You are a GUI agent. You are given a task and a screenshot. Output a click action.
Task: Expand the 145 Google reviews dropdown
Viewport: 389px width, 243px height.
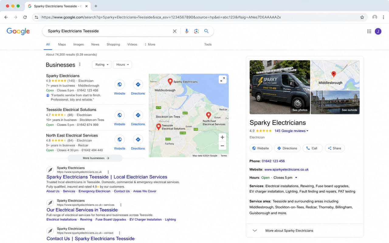pos(291,131)
